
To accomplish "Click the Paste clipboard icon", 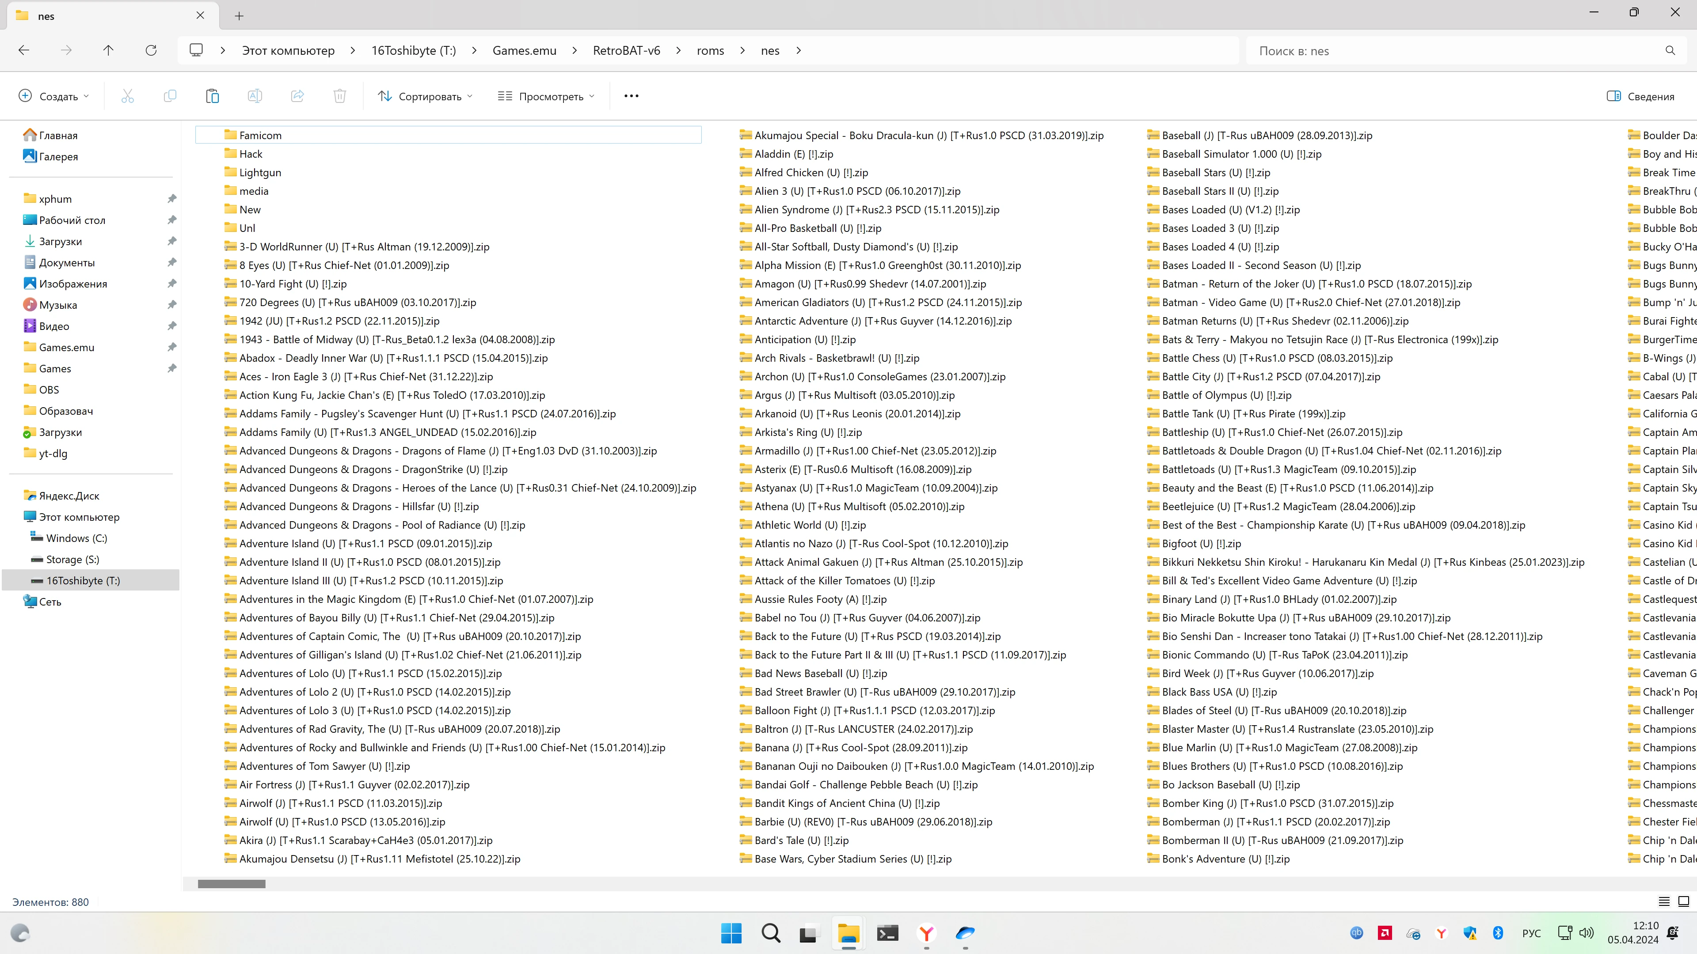I will [x=212, y=96].
